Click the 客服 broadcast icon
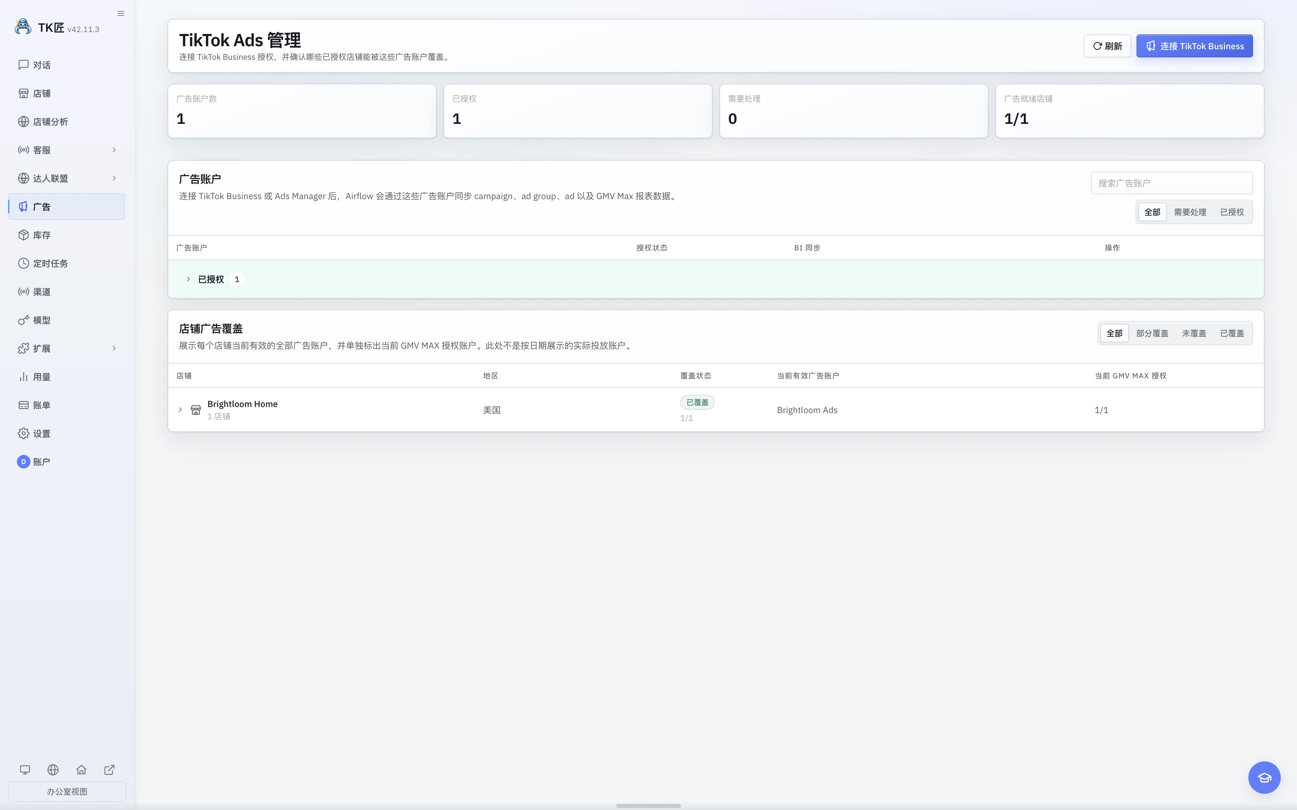 (x=24, y=150)
